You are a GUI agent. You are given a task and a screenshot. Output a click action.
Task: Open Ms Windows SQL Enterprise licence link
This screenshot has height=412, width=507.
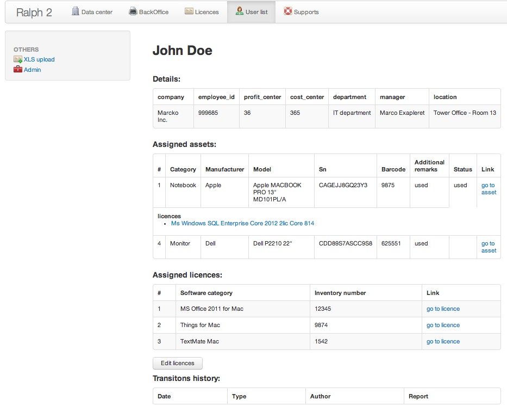pos(242,223)
